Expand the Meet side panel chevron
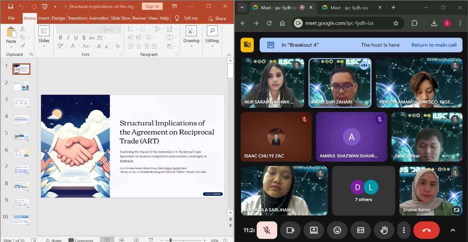This screenshot has width=468, height=242. pos(453,230)
